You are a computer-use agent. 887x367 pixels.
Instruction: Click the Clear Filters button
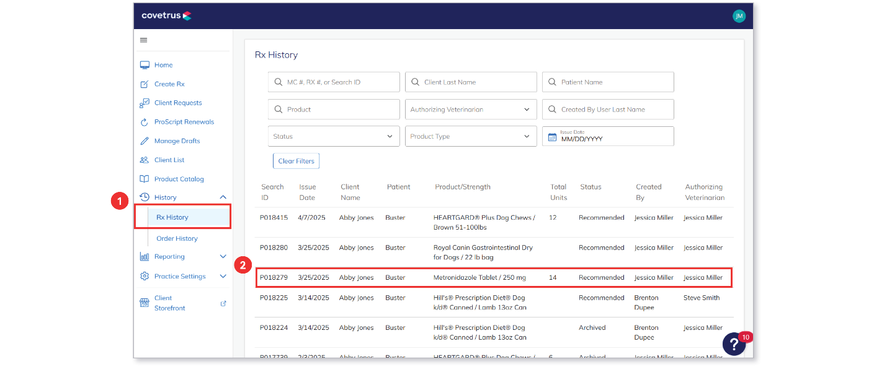pyautogui.click(x=296, y=161)
